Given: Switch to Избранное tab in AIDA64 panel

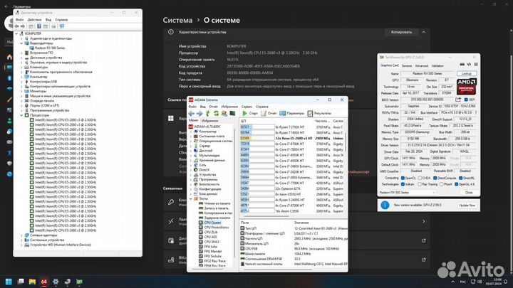Looking at the screenshot, I should [x=209, y=121].
